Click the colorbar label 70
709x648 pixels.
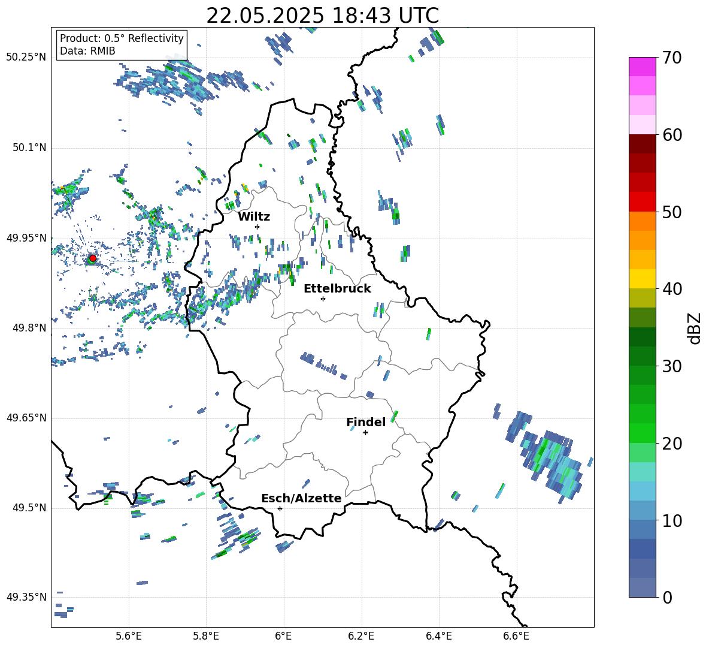(x=671, y=58)
